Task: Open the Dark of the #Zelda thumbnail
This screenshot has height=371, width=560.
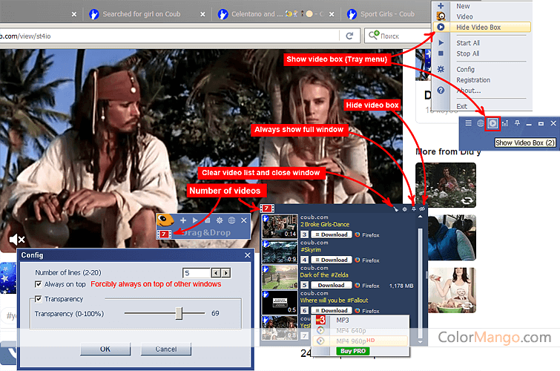Action: (x=280, y=278)
